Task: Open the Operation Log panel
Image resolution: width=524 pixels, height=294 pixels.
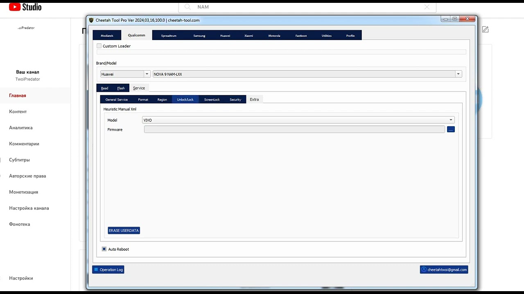Action: point(108,269)
